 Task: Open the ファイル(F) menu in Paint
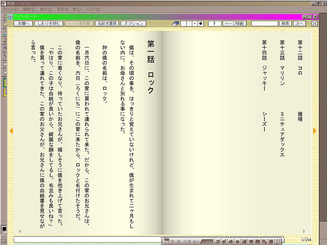10,9
